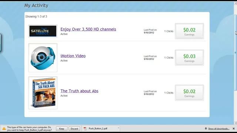Click the Active status under Truth about Abs

(x=64, y=96)
